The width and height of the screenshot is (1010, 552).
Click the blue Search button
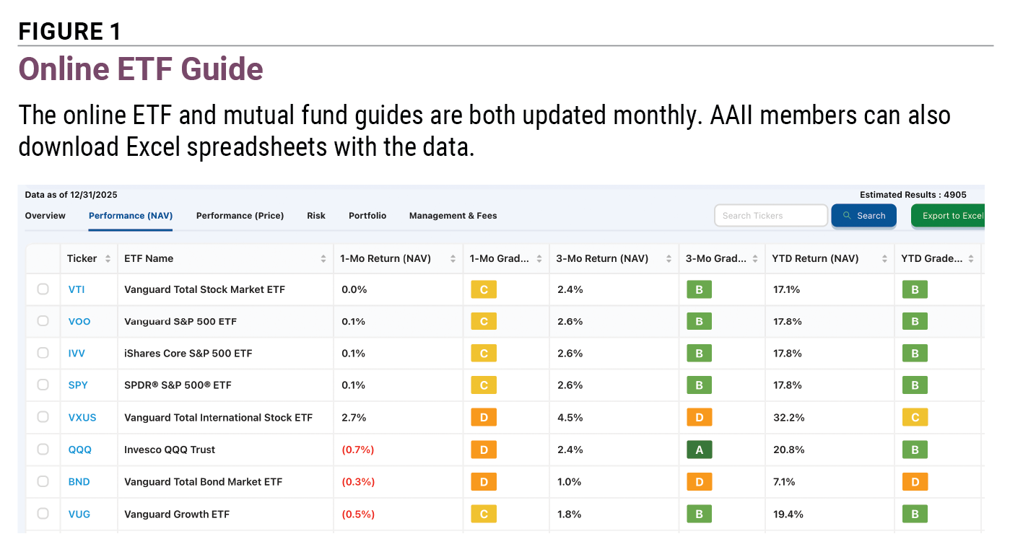point(863,216)
